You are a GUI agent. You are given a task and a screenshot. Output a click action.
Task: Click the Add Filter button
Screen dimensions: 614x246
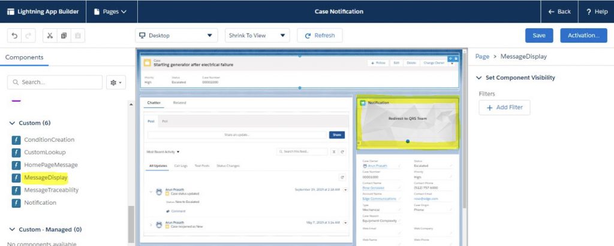click(504, 108)
